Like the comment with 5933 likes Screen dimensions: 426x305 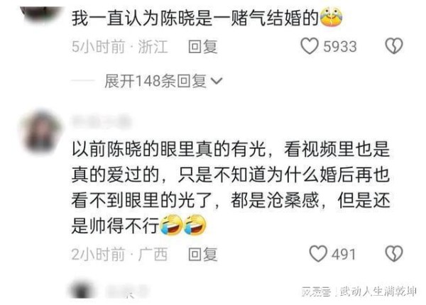(x=310, y=46)
